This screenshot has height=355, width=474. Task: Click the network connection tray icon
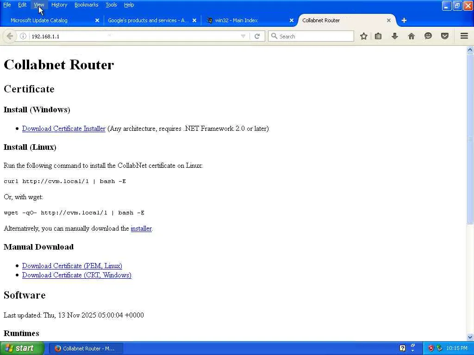pos(439,348)
